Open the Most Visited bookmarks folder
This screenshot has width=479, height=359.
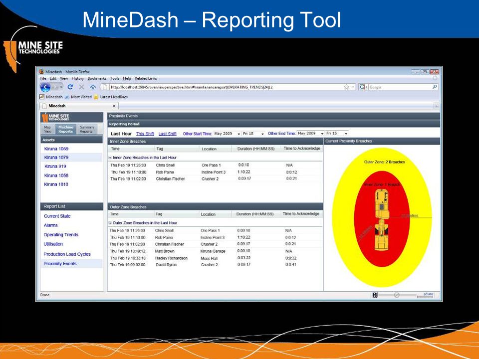pyautogui.click(x=78, y=97)
